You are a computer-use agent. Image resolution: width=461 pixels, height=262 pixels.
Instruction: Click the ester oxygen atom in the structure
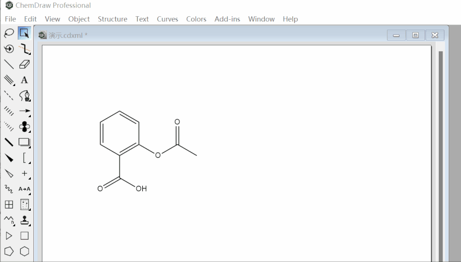[158, 155]
